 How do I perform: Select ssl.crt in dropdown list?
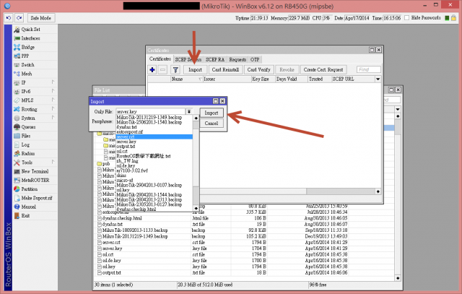click(154, 151)
